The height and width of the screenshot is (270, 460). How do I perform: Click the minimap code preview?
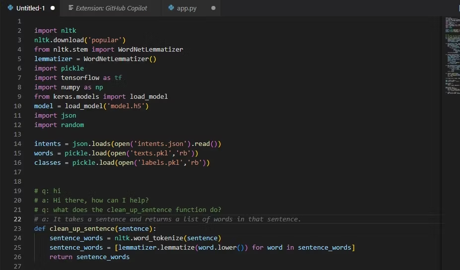point(451,55)
